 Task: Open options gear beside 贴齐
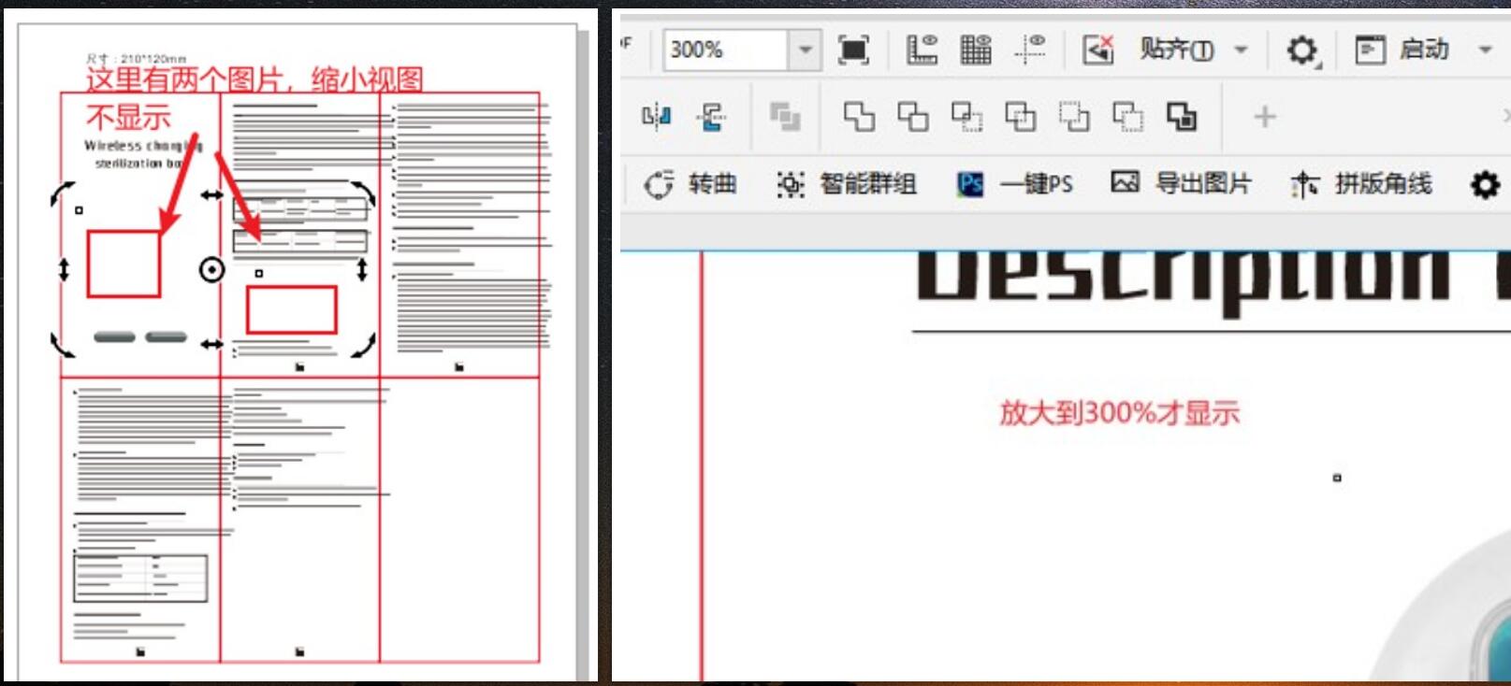pos(1302,50)
